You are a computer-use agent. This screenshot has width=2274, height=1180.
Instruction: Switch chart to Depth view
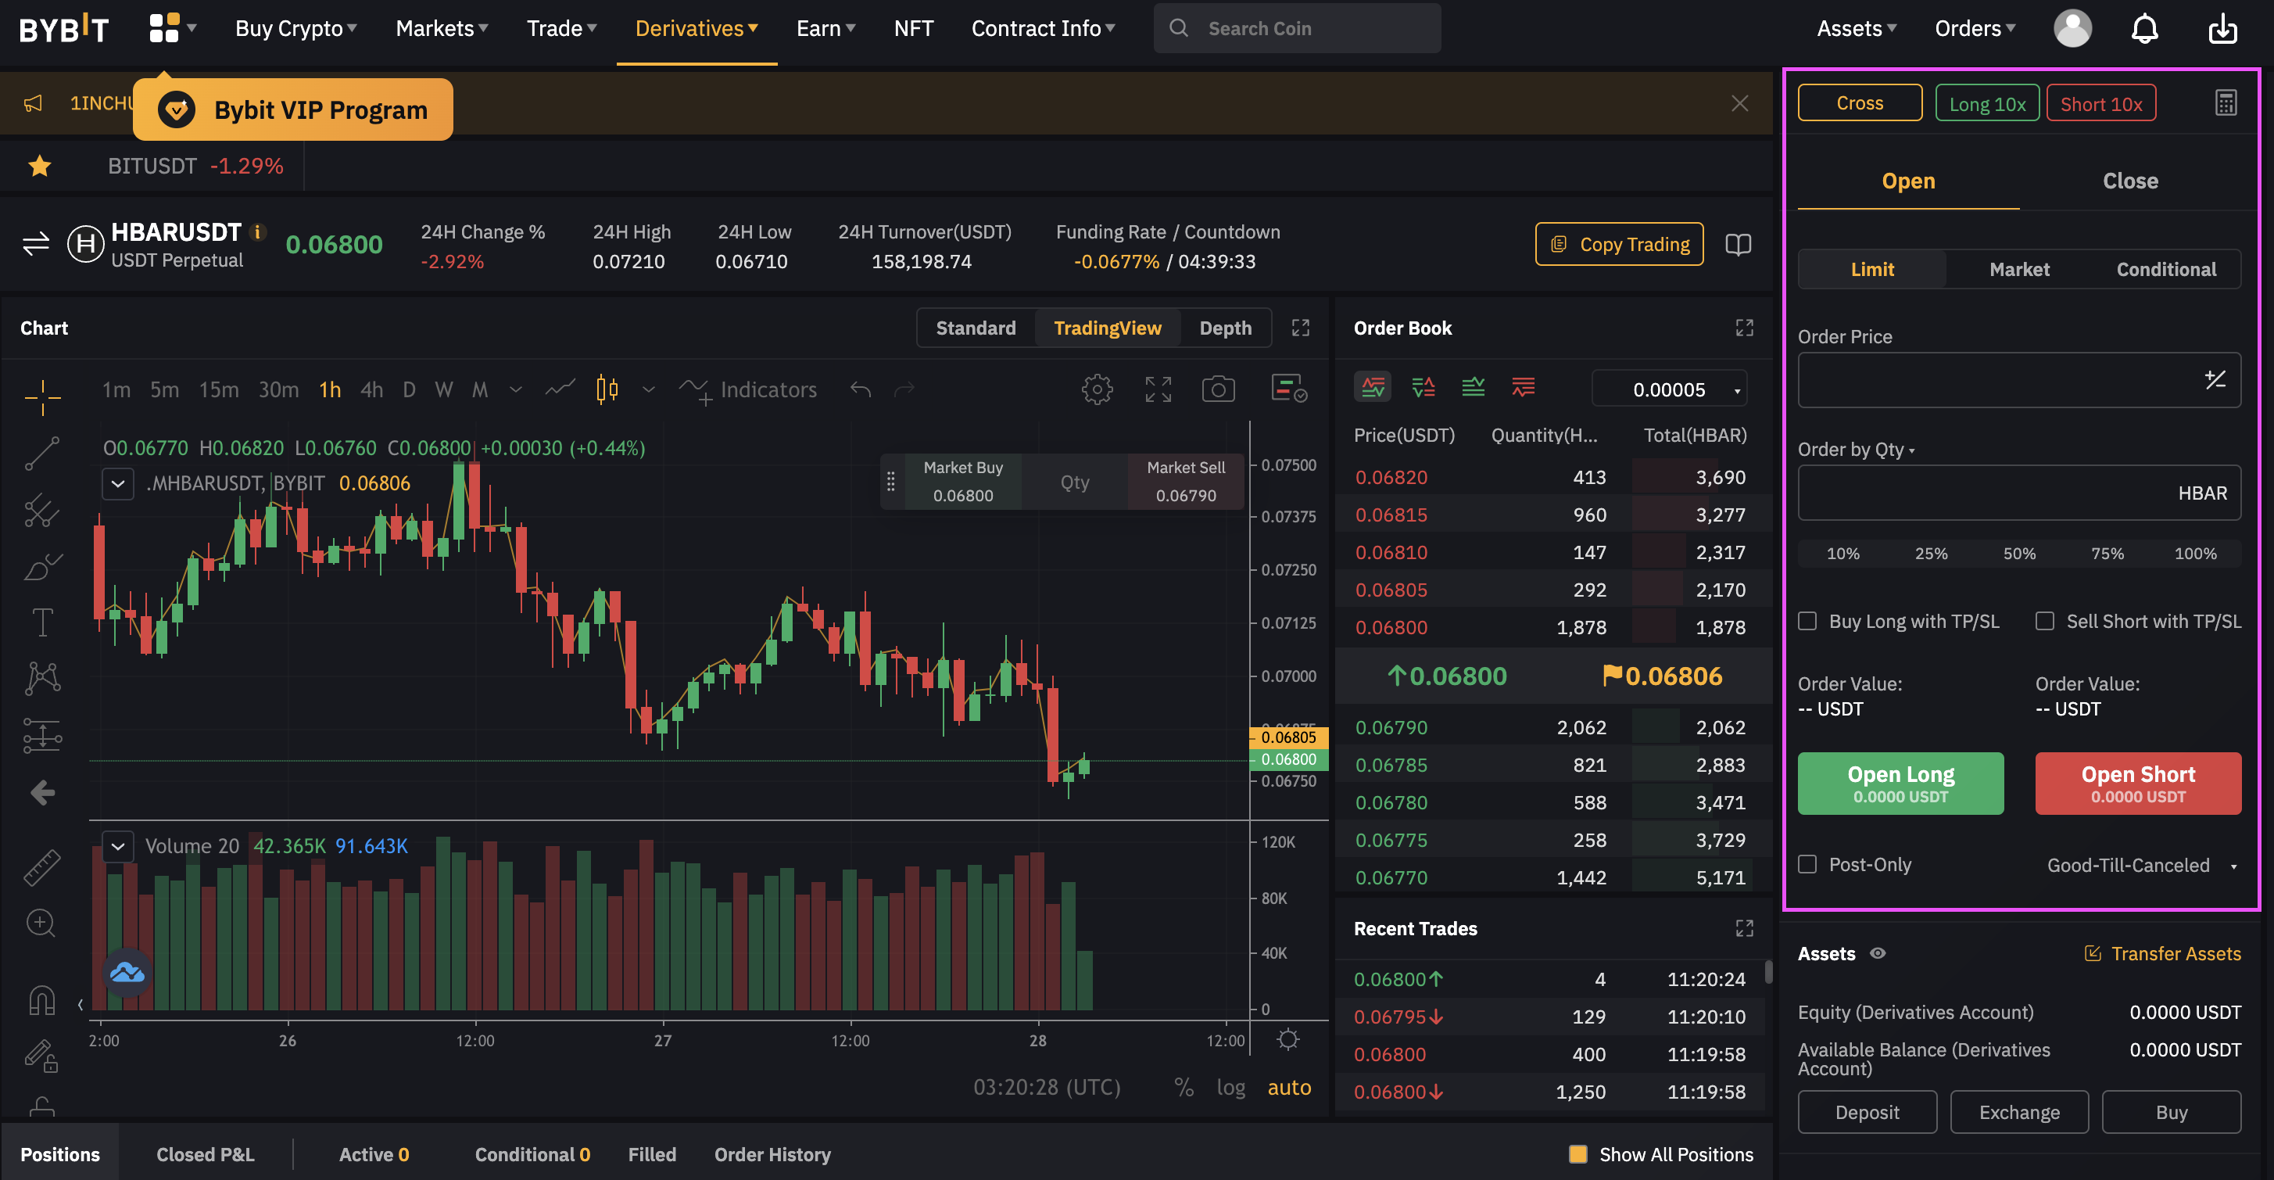(x=1225, y=328)
